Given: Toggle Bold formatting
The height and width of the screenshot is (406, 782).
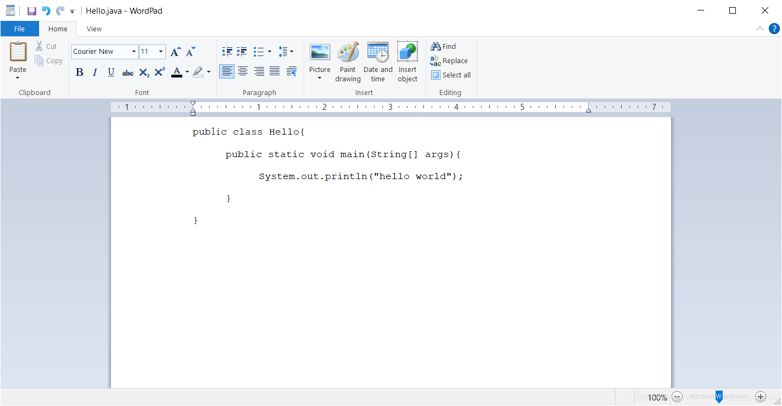Looking at the screenshot, I should coord(80,72).
